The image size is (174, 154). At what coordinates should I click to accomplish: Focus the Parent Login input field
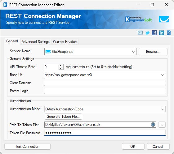pos(105,91)
